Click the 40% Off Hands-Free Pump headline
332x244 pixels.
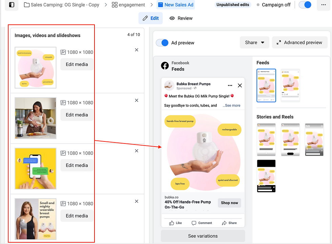coord(188,205)
